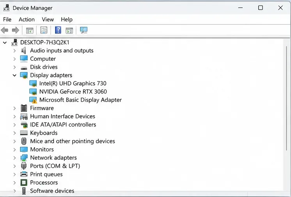Click the NVIDIA GeForce RTX 3060 device icon

click(x=33, y=91)
